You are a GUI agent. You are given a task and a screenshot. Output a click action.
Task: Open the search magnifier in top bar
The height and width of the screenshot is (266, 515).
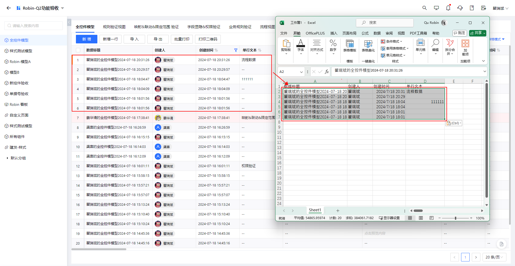pos(424,8)
